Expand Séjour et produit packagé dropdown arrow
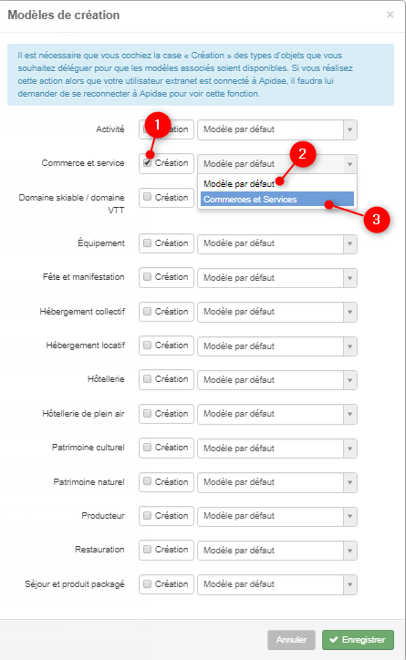Image resolution: width=406 pixels, height=660 pixels. point(350,584)
